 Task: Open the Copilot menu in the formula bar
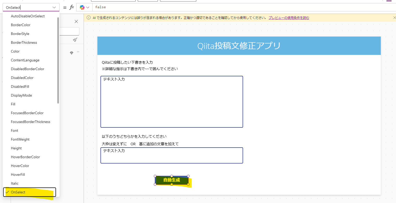pos(85,7)
